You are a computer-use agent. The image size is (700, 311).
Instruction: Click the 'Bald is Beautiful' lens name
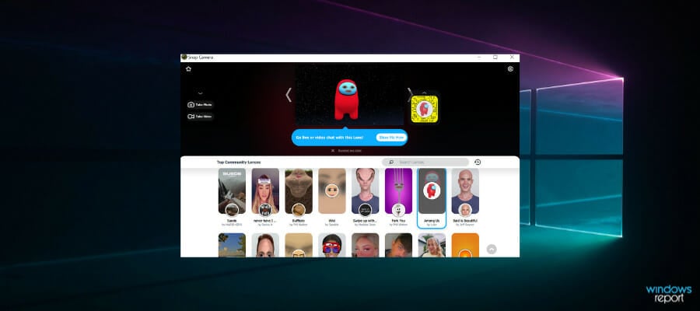(x=465, y=221)
